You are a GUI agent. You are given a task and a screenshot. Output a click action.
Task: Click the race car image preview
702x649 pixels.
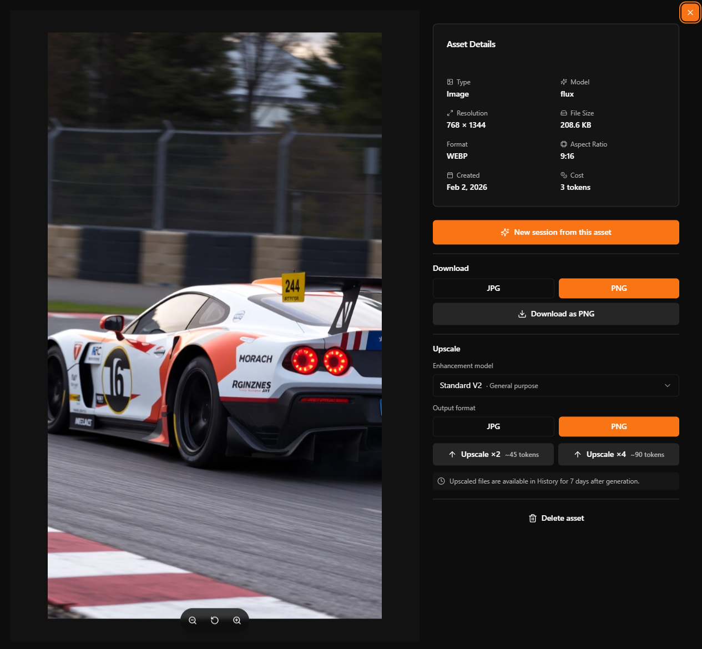tap(215, 325)
